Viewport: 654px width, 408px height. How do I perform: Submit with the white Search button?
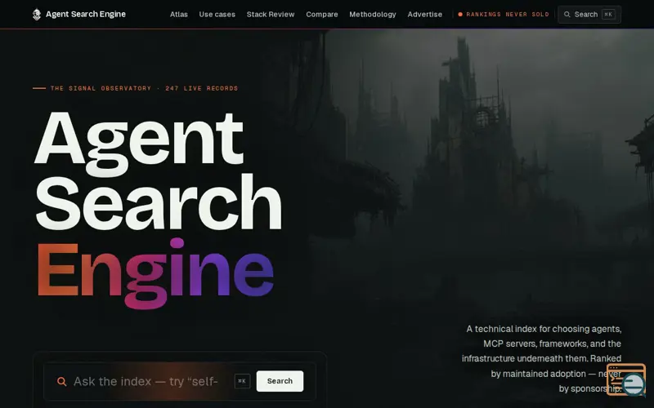(x=280, y=381)
